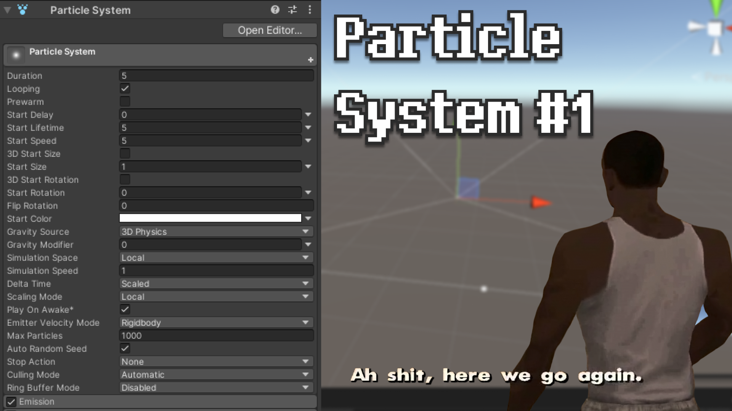Open the Gravity Modifier mode dropdown arrow
Screen dimensions: 732x411
[x=308, y=245]
